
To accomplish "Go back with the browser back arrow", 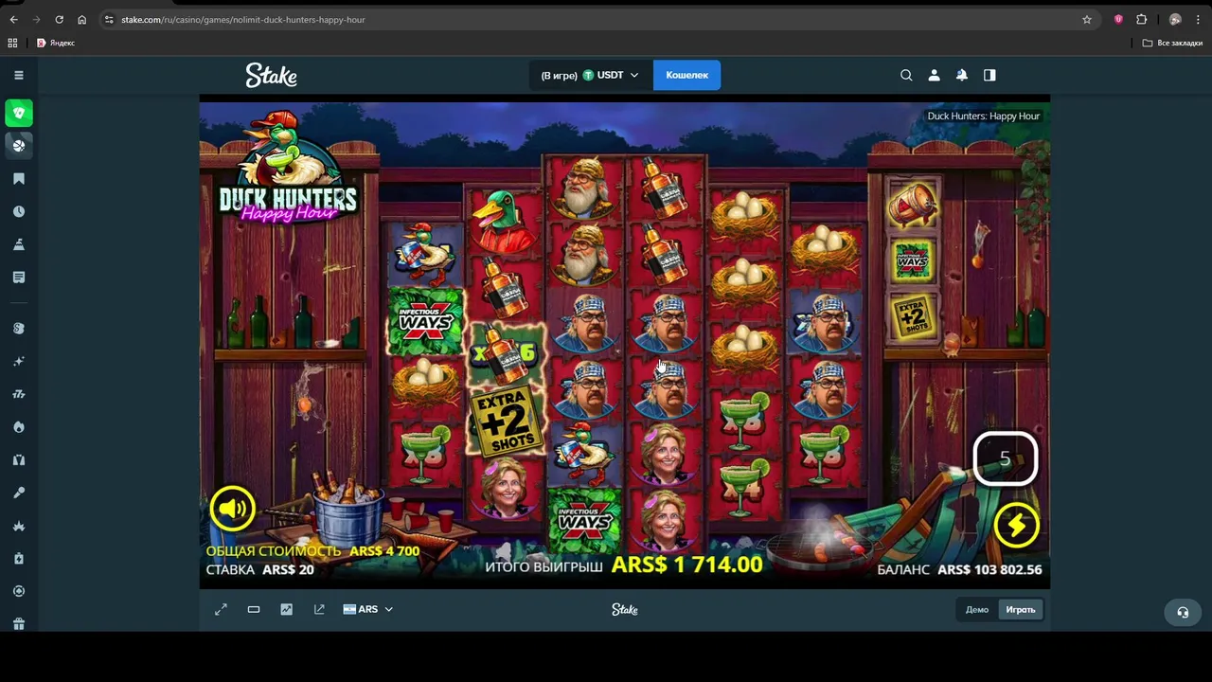I will (13, 19).
